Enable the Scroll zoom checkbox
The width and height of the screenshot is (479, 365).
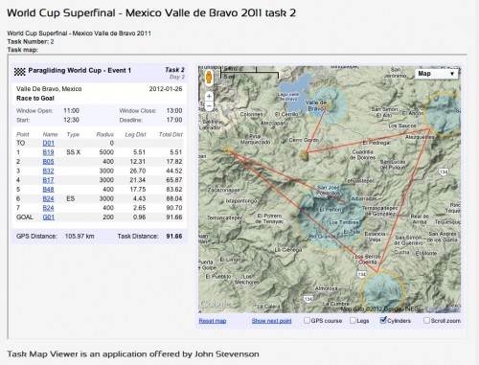point(426,320)
